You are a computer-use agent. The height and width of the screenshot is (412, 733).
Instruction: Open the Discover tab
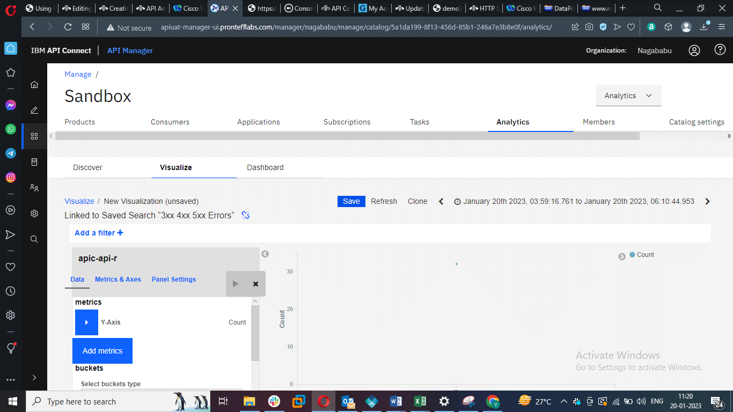coord(87,167)
